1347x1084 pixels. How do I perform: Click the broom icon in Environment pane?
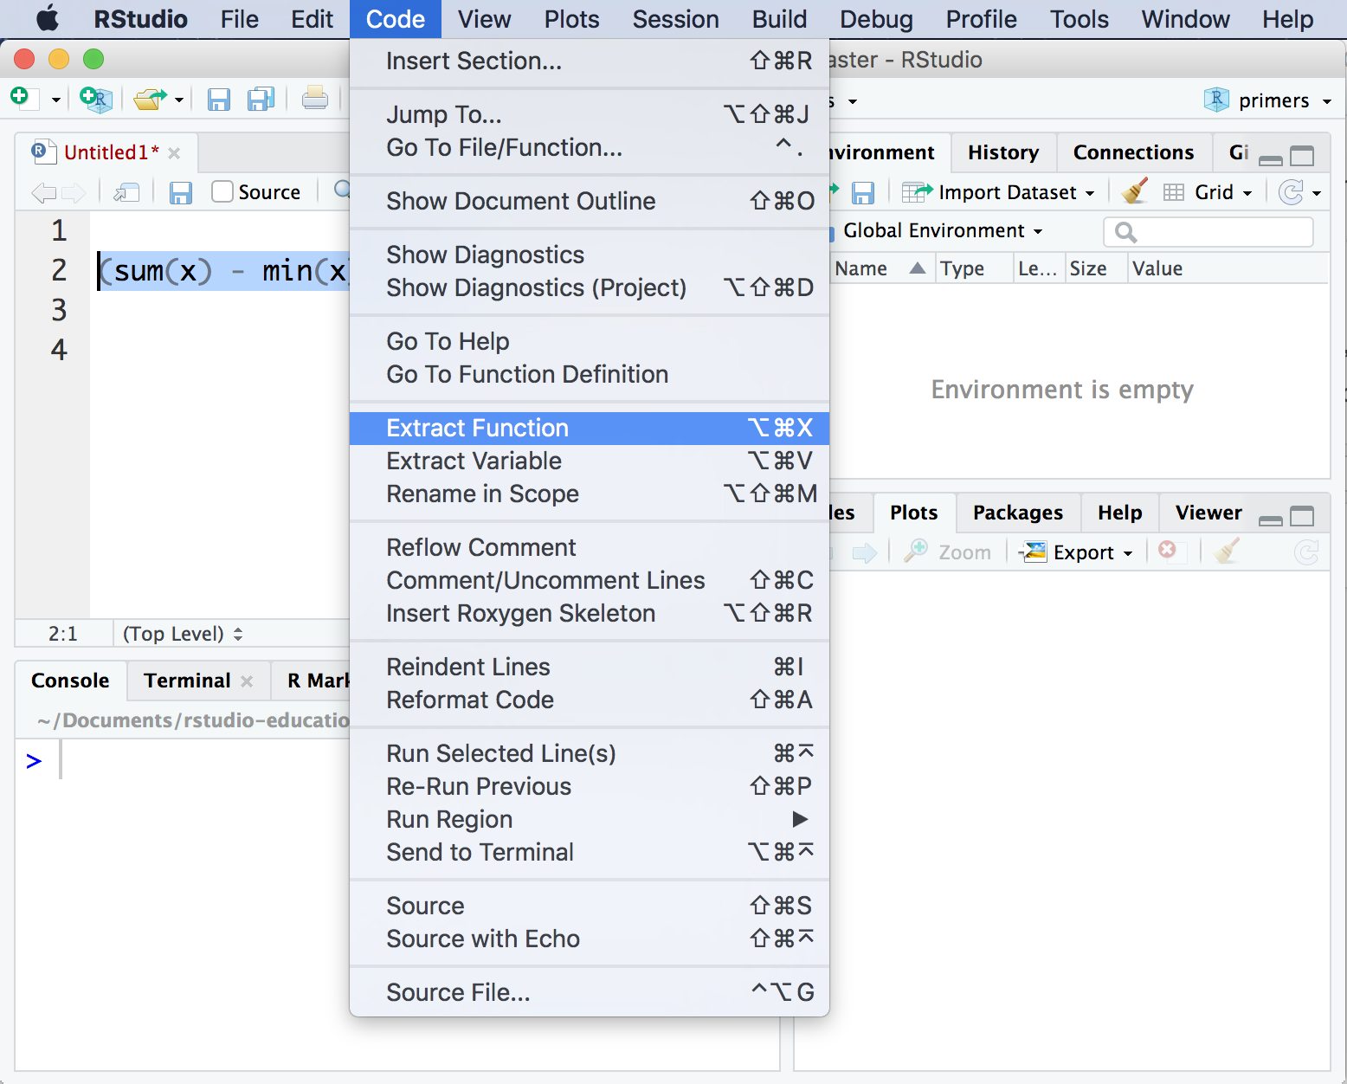pyautogui.click(x=1134, y=191)
